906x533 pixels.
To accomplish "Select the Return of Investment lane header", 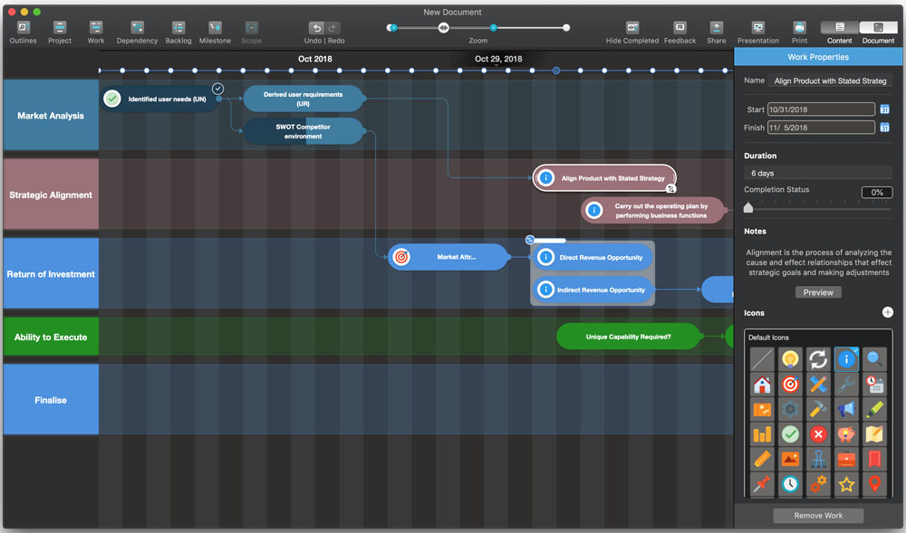I will [51, 273].
